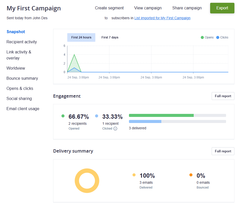The image size is (242, 206).
Task: Open List imported for My First Campaign link
Action: click(x=162, y=18)
